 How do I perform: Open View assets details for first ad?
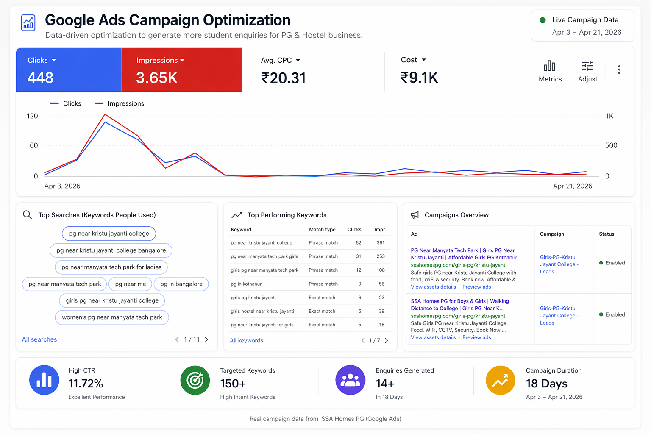point(433,287)
